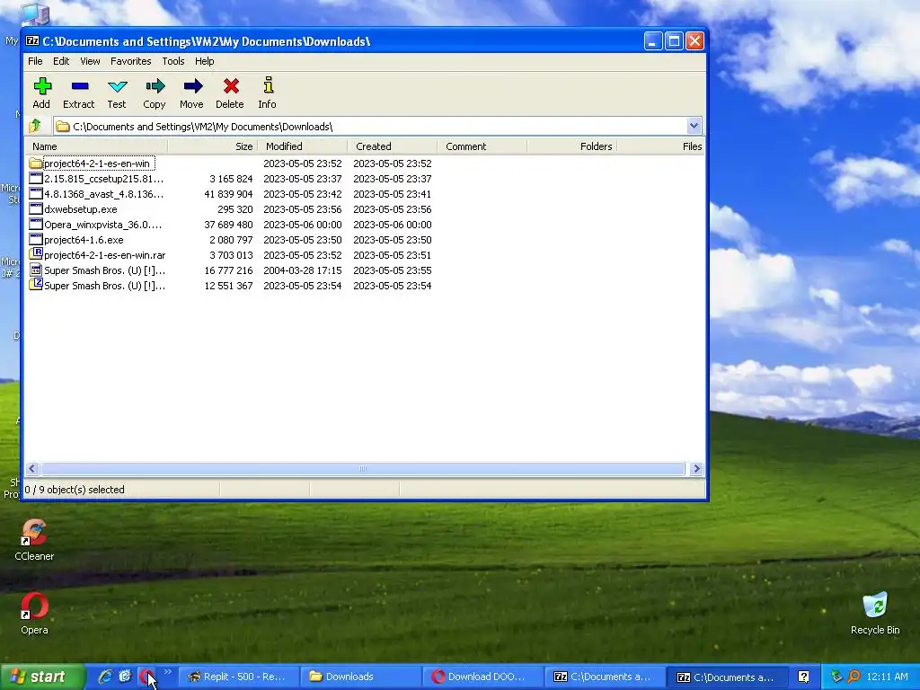Click the scrollbar right arrow
920x690 pixels.
pos(696,468)
